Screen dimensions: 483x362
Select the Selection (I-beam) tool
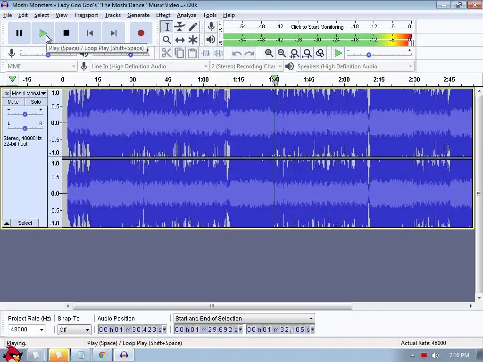click(x=167, y=27)
